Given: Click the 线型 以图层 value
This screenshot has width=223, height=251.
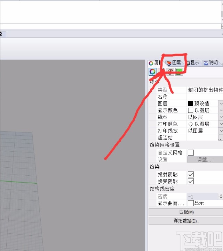Looking at the screenshot, I should [x=196, y=117].
